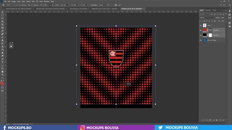This screenshot has height=130, width=232.
Task: Switch to the Channels panel tab
Action: pos(208,10)
